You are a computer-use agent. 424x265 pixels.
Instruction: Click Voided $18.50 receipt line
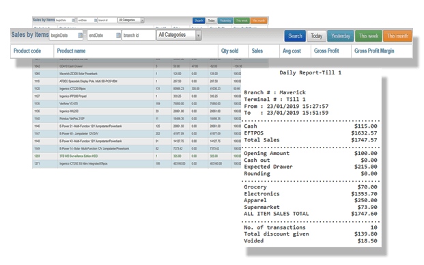tap(311, 240)
